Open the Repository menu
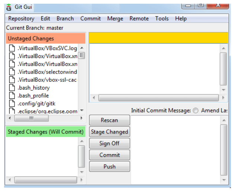This screenshot has height=191, width=235. tap(21, 19)
